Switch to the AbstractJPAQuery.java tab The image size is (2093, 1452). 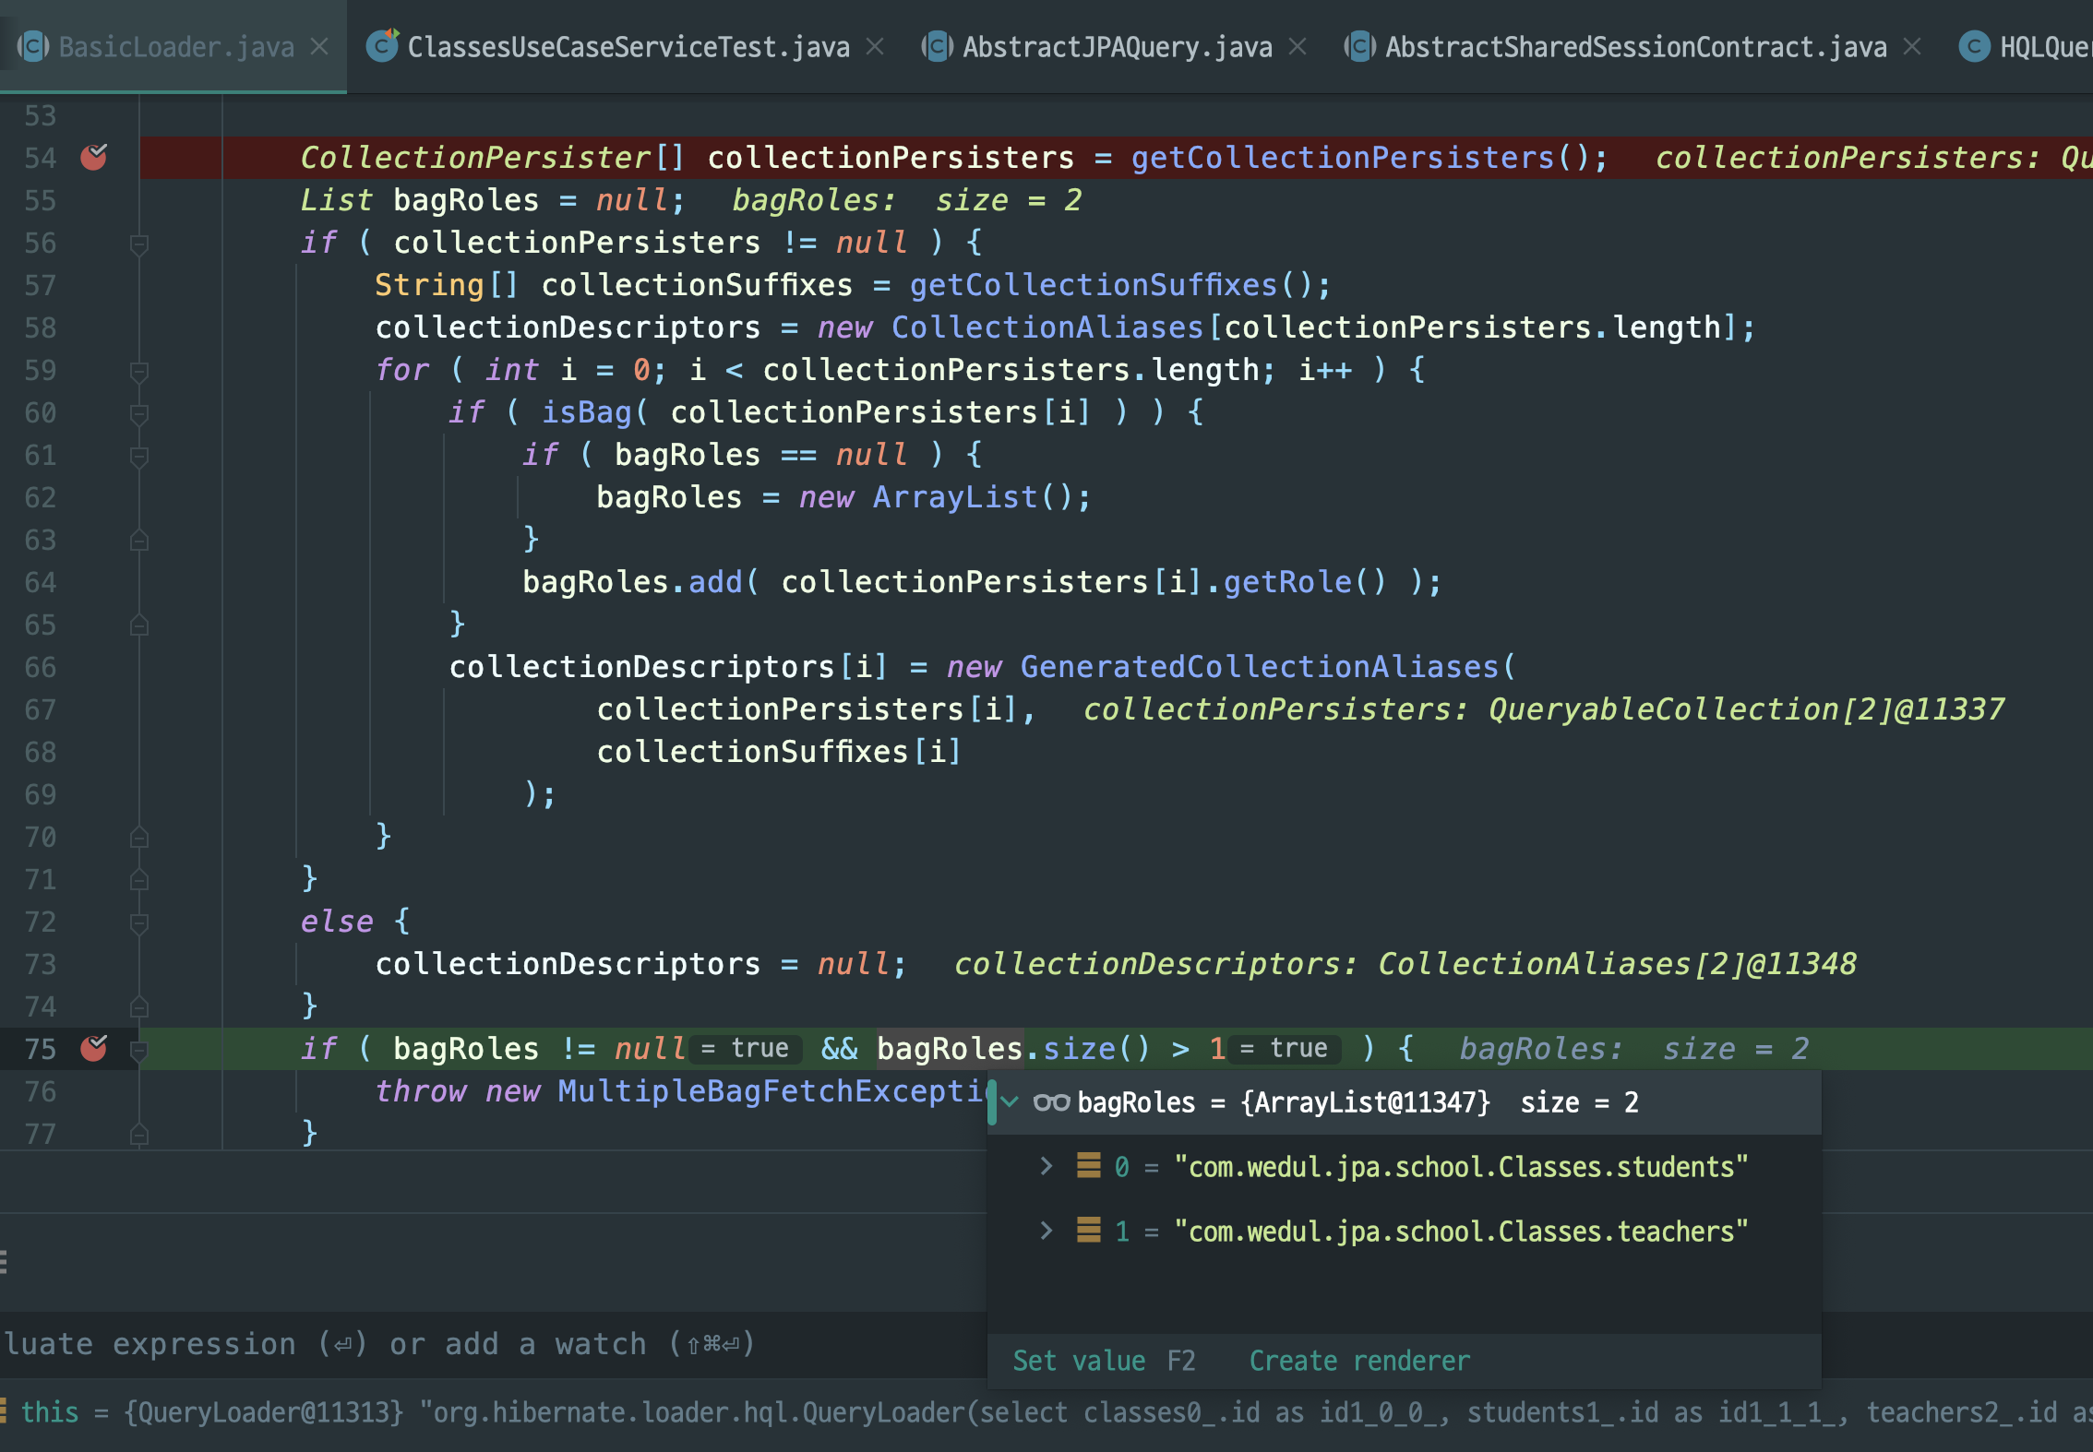(1117, 47)
